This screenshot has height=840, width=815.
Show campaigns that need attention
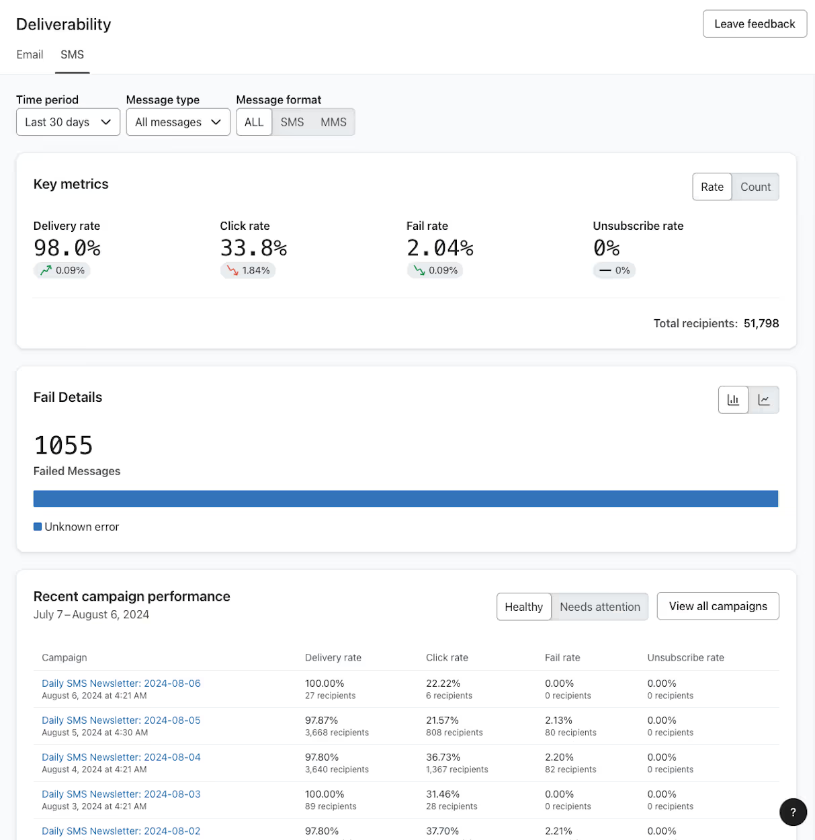tap(599, 606)
